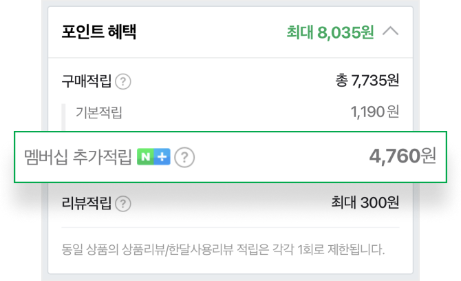Click the green N membership badge square
Viewport: 461px width, 281px height.
(x=145, y=157)
